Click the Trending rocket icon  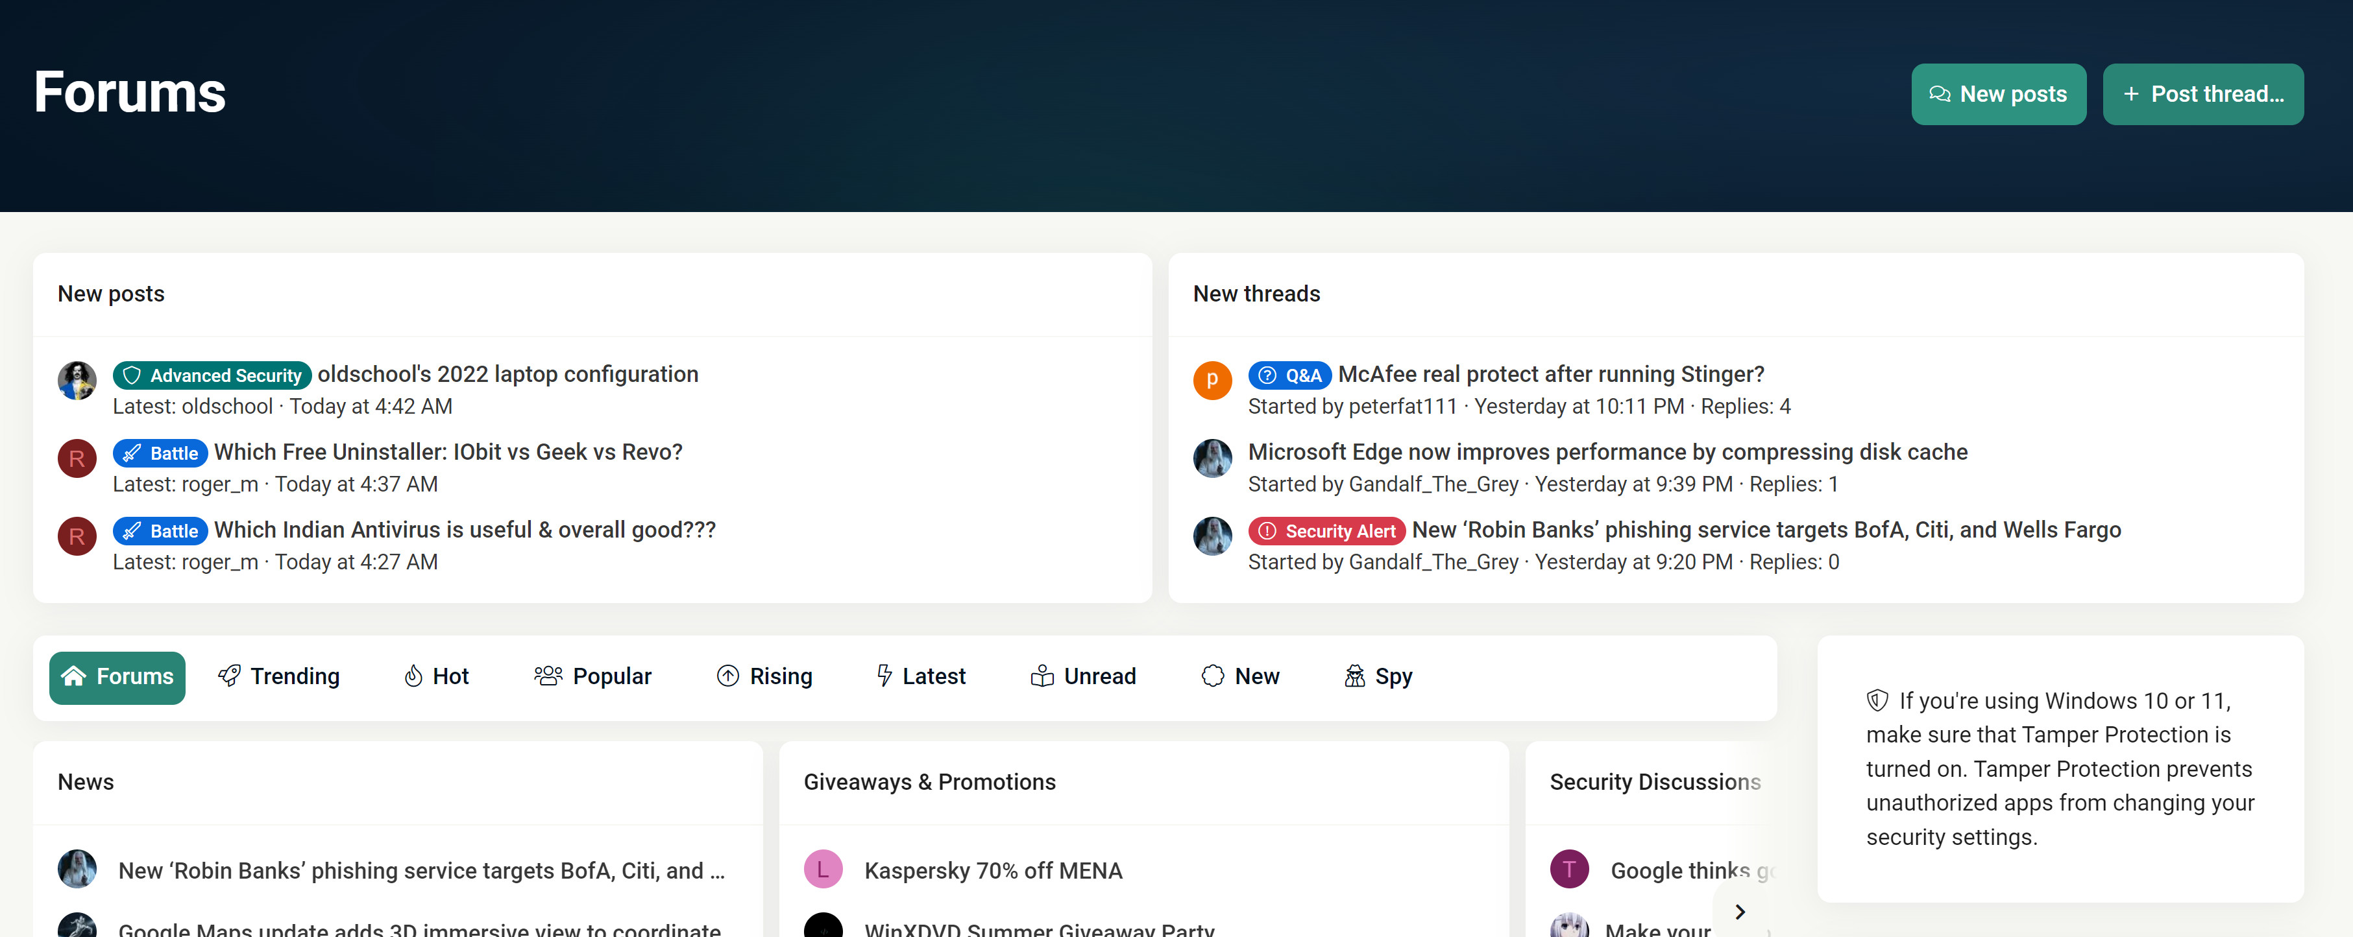point(229,675)
